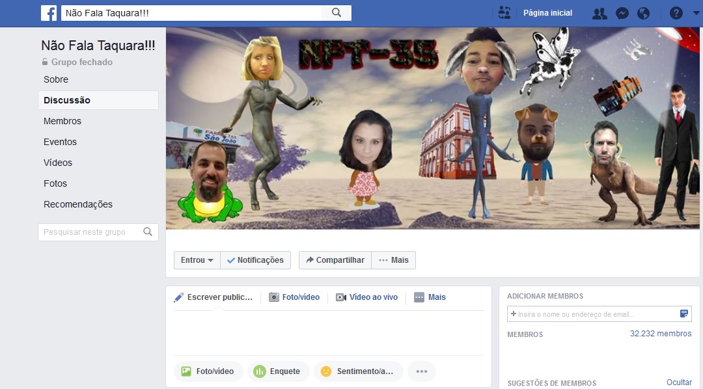Start a Vídeo ao vivo broadcast

(342, 297)
